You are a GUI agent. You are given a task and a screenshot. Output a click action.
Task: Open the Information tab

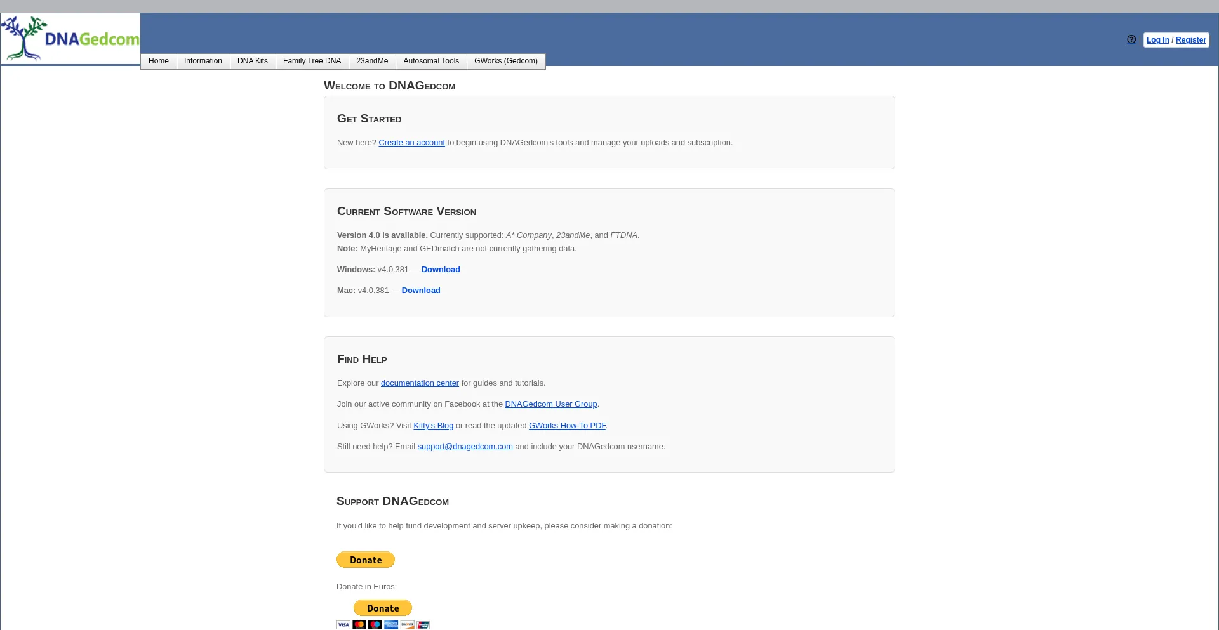203,61
